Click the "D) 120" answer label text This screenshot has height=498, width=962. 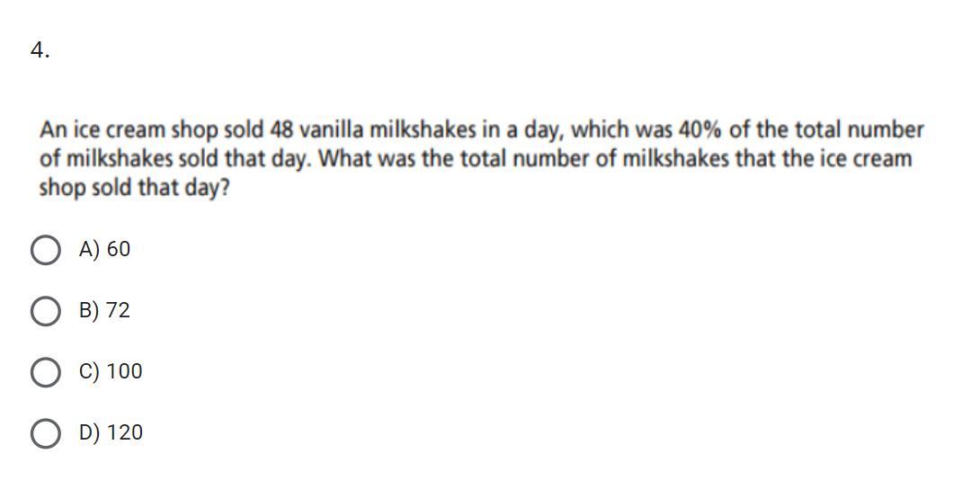tap(111, 432)
